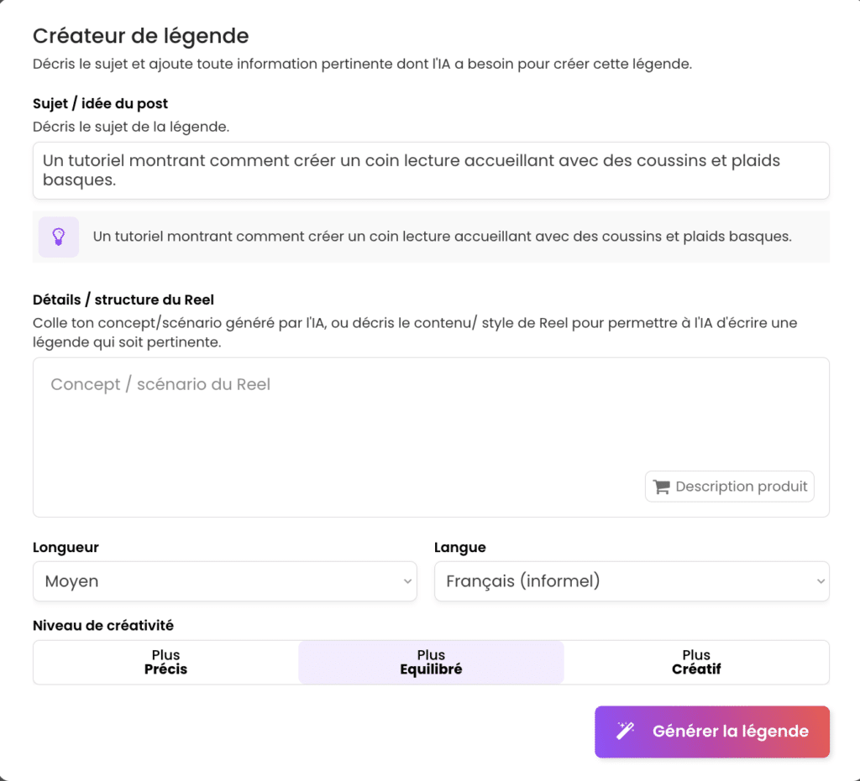Click the magic wand icon

(x=626, y=732)
